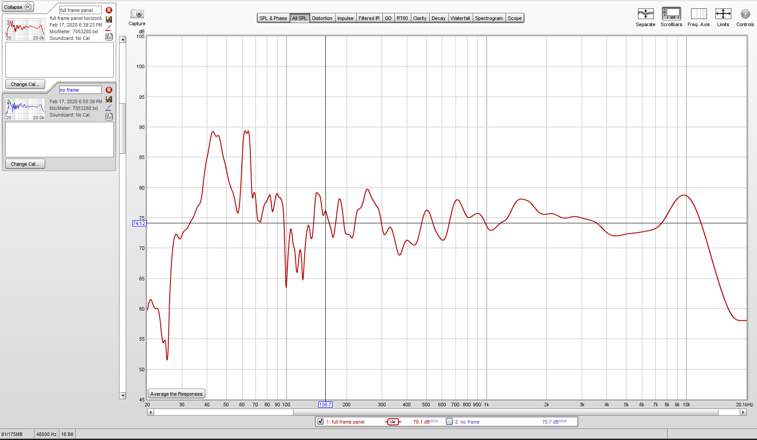Open the Distortion tab

[x=322, y=18]
